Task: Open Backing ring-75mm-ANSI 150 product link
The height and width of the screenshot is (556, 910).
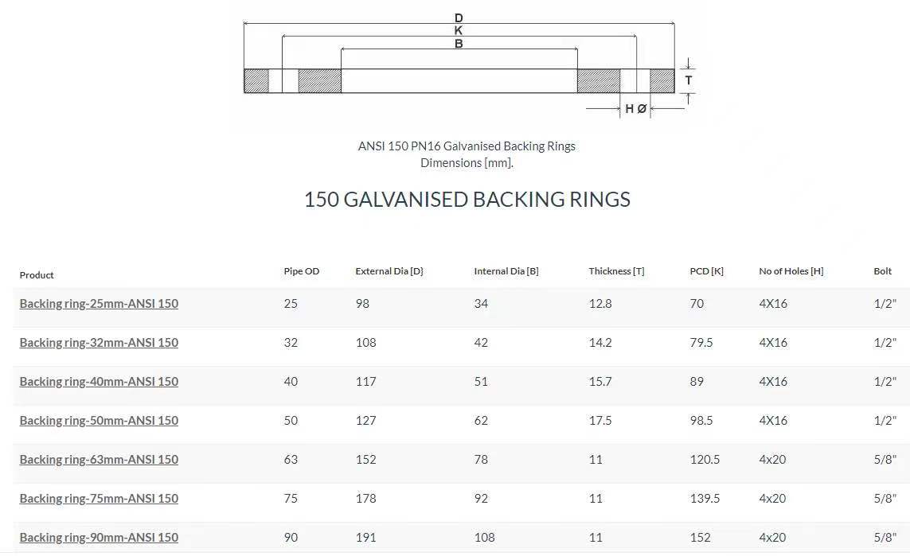Action: click(x=99, y=497)
